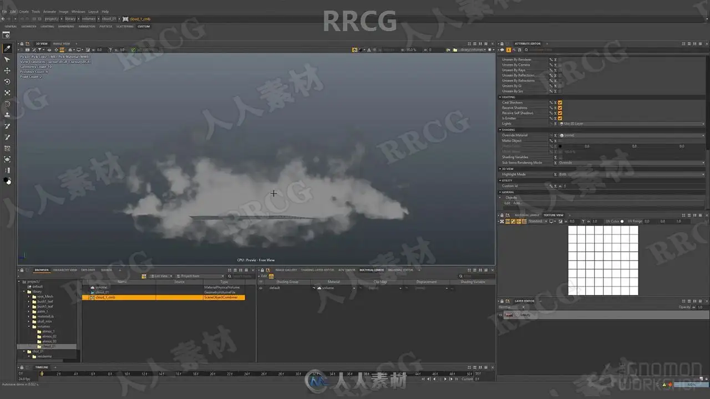Enable the Unseen By Rays checkbox

click(x=560, y=70)
